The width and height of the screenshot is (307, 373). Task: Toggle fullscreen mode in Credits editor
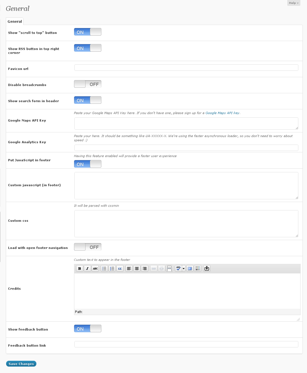pos(190,269)
